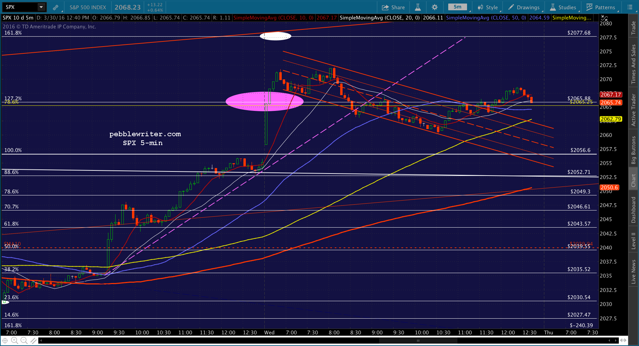Click the 61.8% Fibonacci percentage label

click(x=11, y=224)
